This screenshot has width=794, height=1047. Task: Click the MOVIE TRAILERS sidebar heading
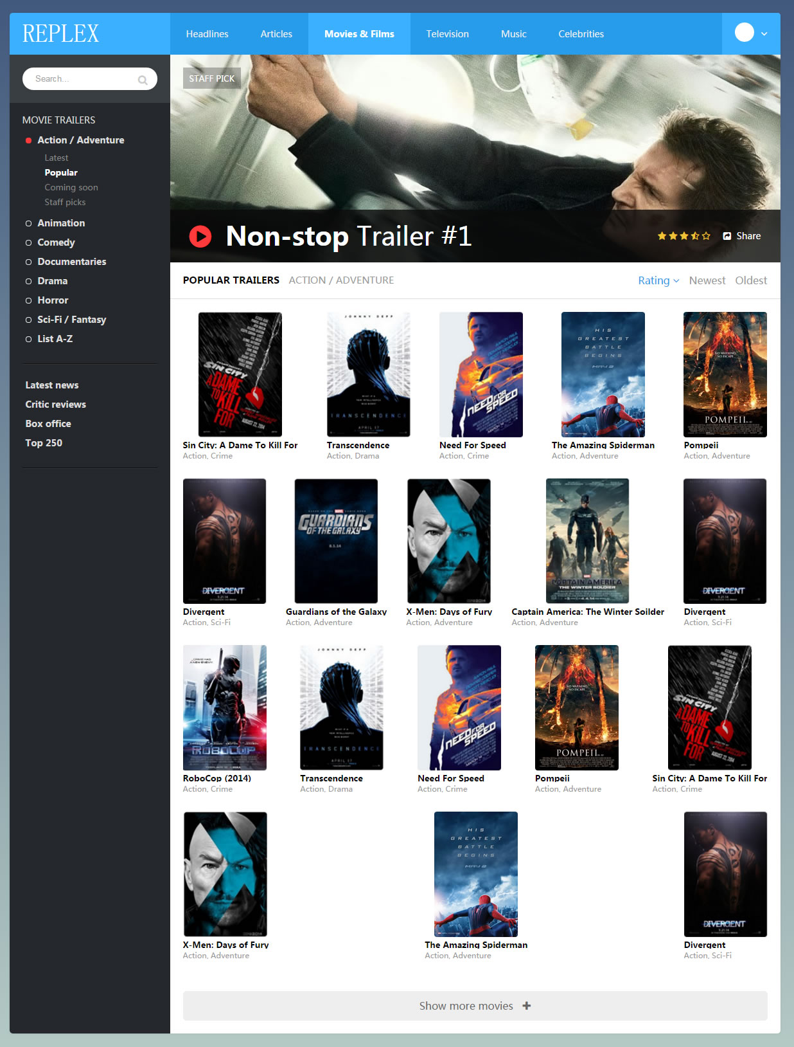pos(58,120)
